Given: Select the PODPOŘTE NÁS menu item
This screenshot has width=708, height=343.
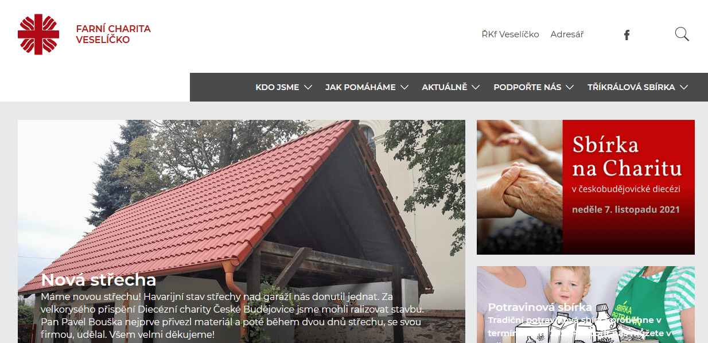Looking at the screenshot, I should (527, 87).
